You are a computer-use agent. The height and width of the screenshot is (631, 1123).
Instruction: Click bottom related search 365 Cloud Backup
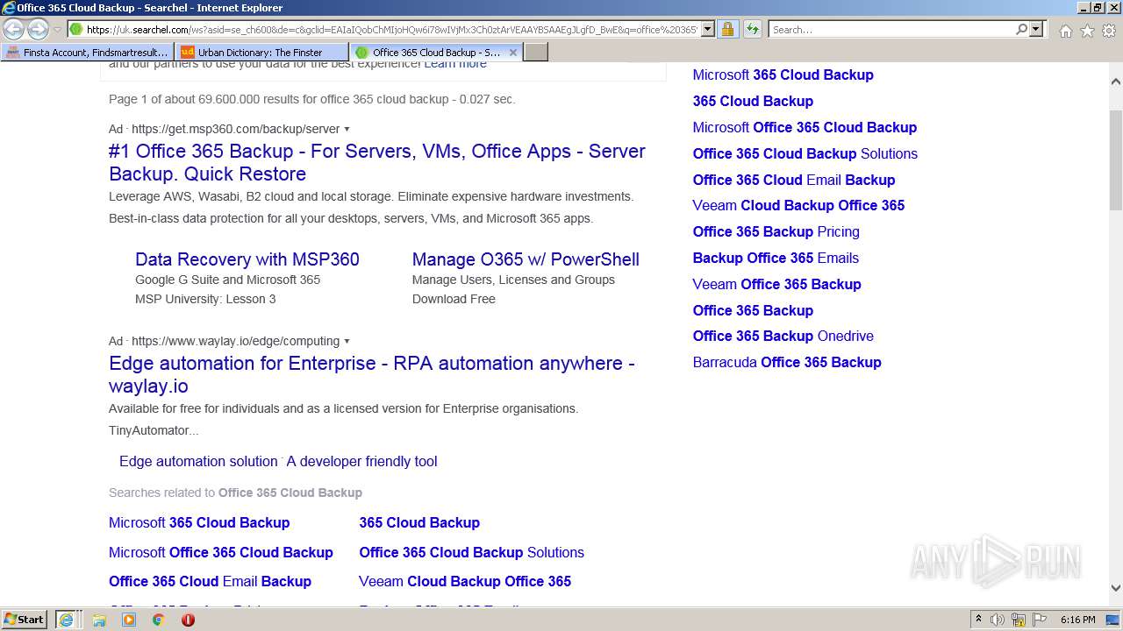click(x=419, y=522)
